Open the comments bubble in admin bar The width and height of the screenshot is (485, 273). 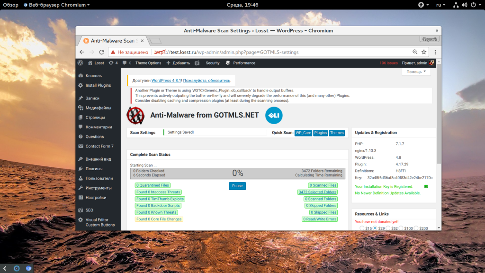point(126,63)
